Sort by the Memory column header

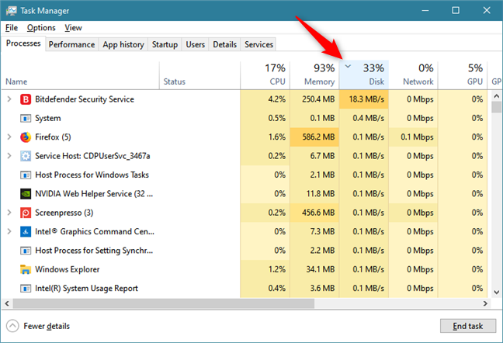click(314, 75)
